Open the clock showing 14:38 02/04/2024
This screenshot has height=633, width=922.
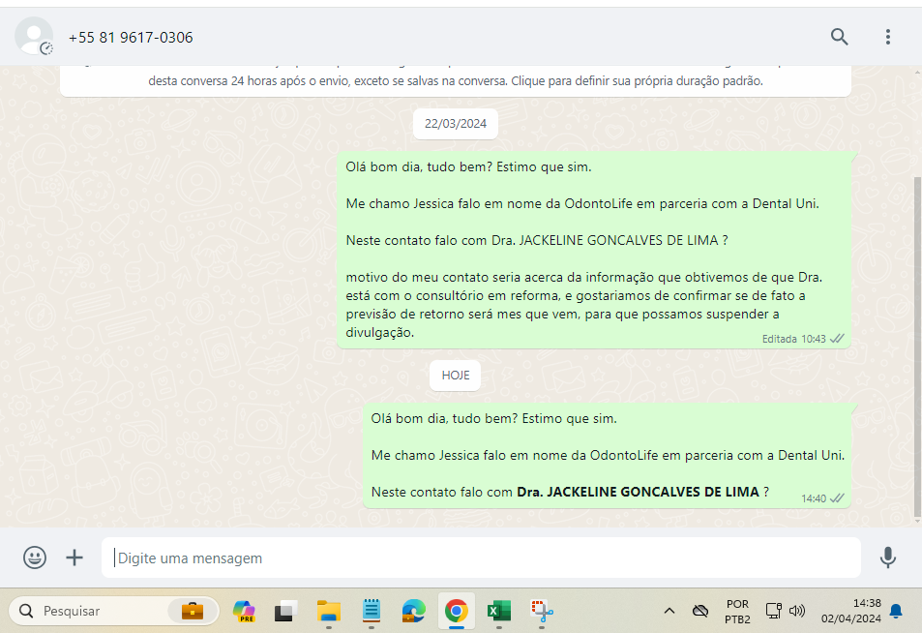850,612
